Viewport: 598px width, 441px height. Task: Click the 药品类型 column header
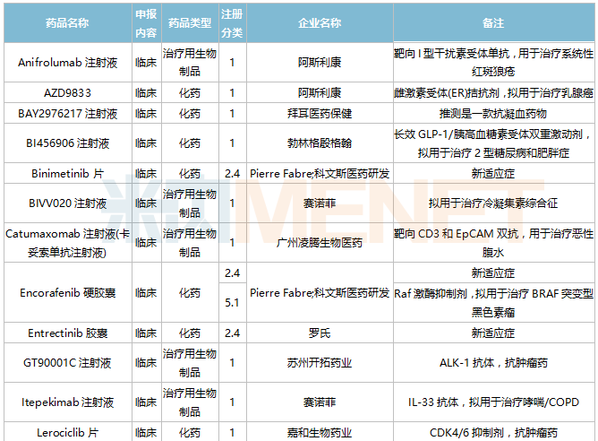pos(190,23)
